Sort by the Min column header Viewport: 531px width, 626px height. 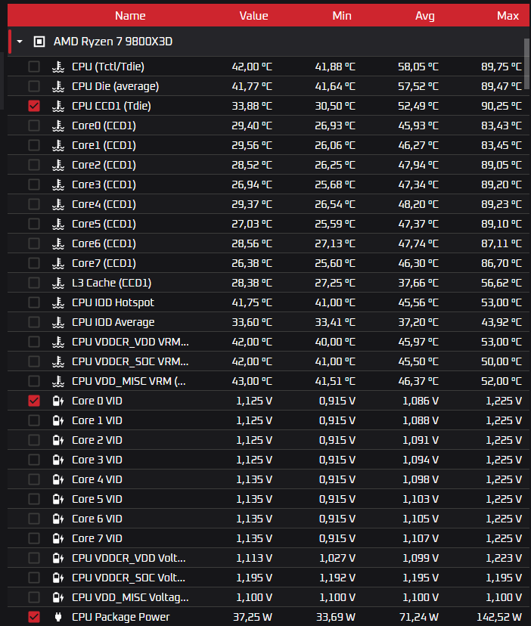point(342,16)
